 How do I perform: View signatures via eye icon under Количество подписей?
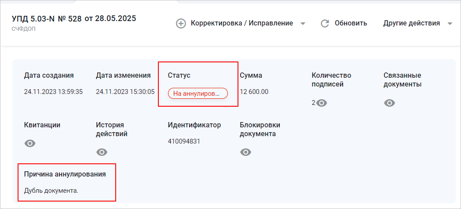click(x=322, y=103)
